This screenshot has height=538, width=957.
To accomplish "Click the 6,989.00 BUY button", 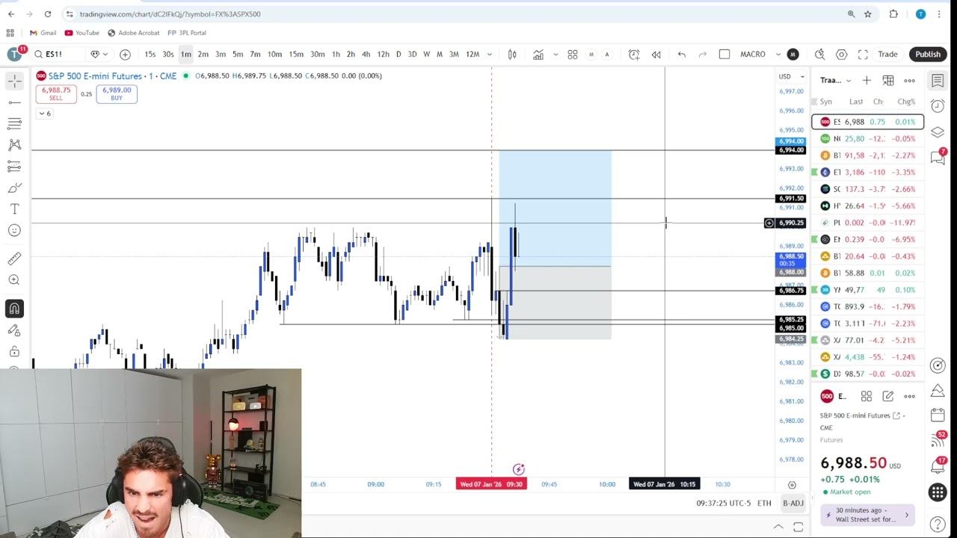I will [117, 93].
